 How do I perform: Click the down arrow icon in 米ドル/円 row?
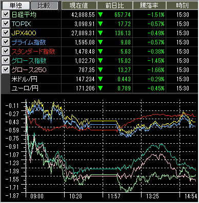click(x=101, y=79)
